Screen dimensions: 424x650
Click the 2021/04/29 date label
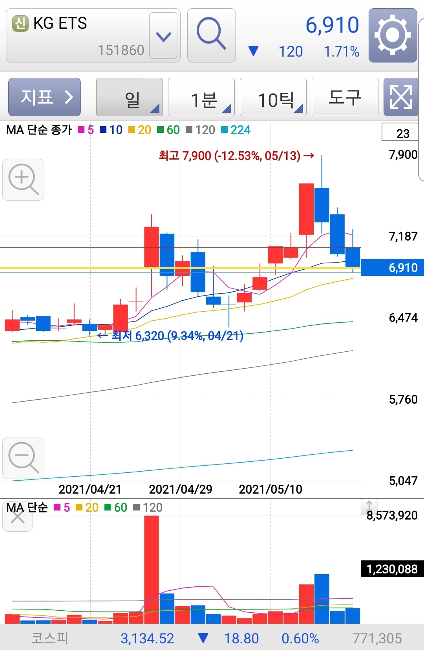(181, 489)
